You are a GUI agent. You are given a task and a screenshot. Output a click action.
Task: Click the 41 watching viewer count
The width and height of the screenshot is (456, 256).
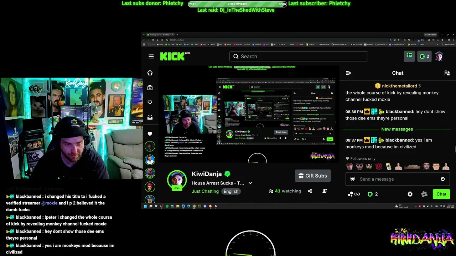point(285,191)
